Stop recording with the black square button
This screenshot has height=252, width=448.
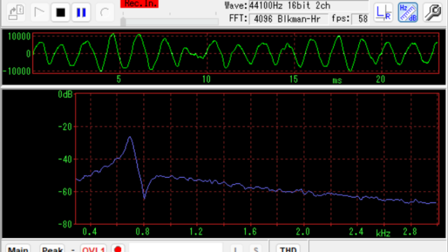click(x=61, y=13)
